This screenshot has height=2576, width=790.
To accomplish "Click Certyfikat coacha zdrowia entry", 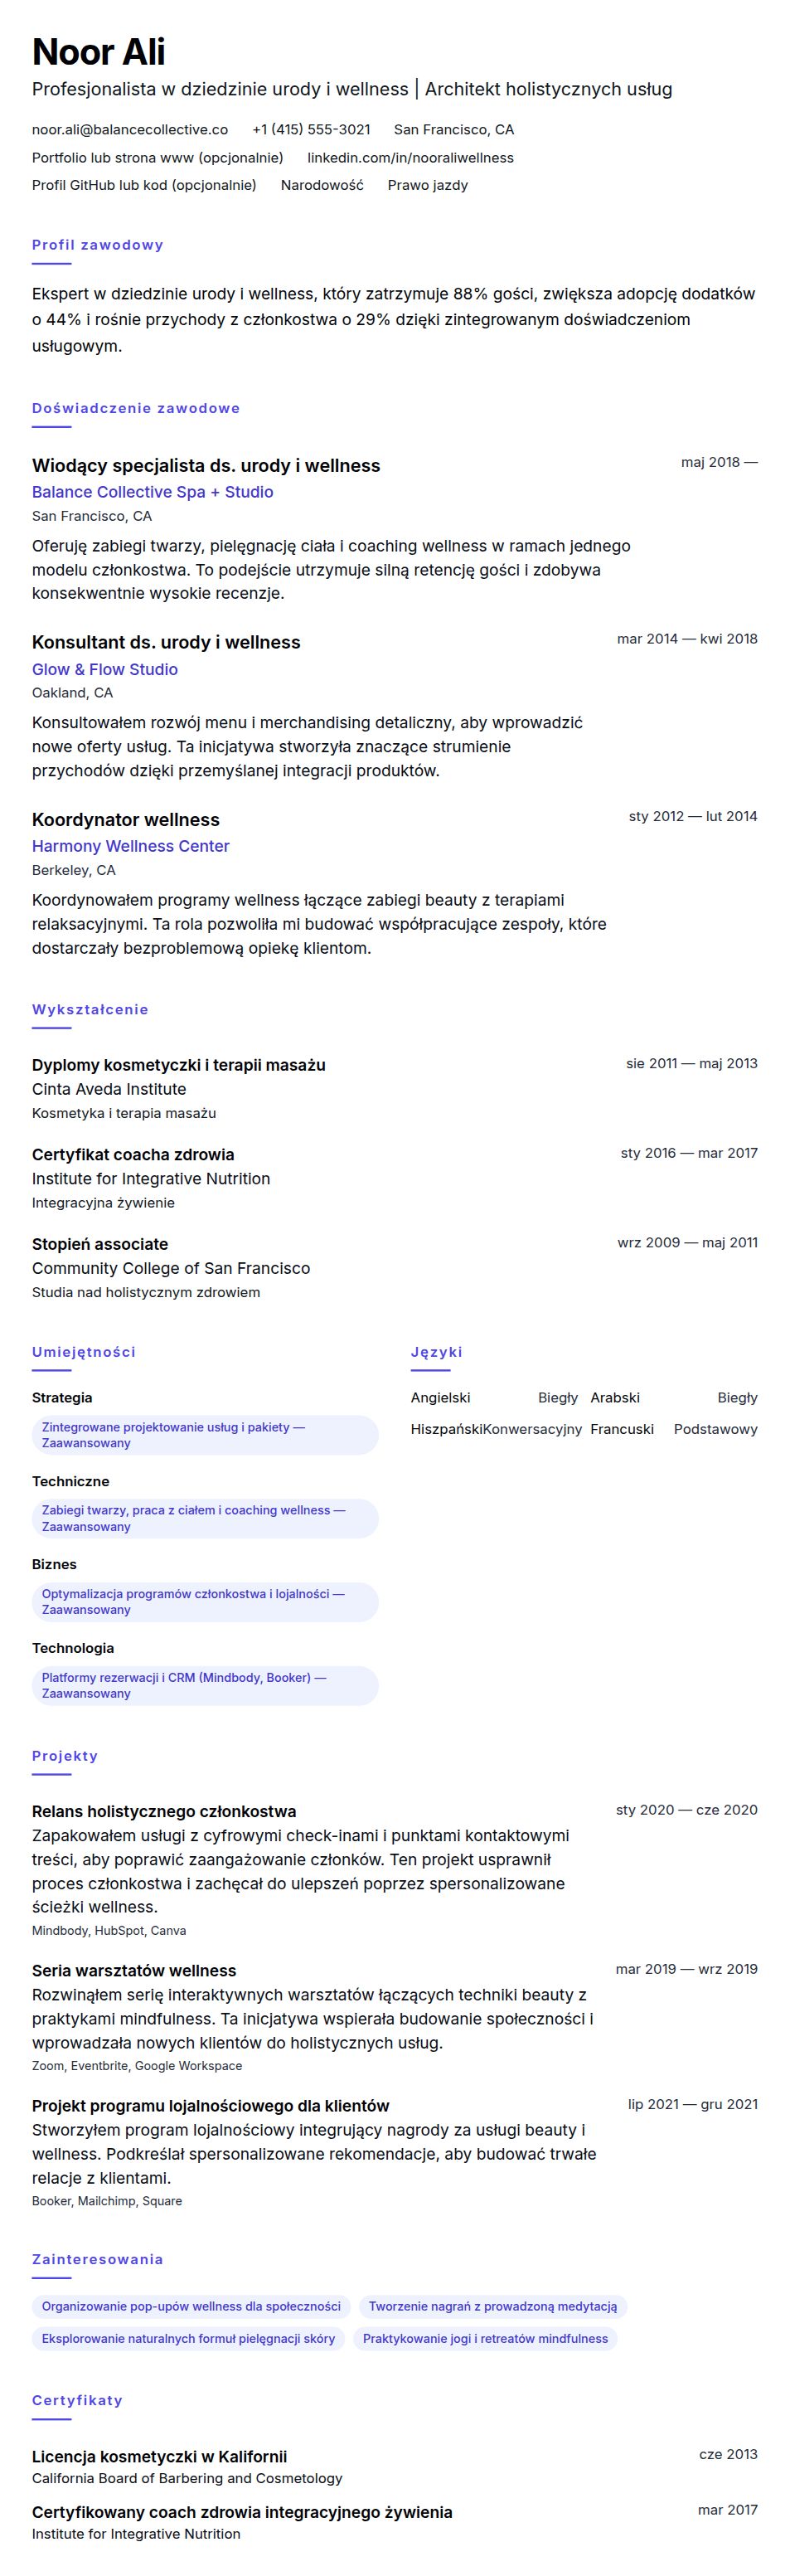I will pos(133,1155).
